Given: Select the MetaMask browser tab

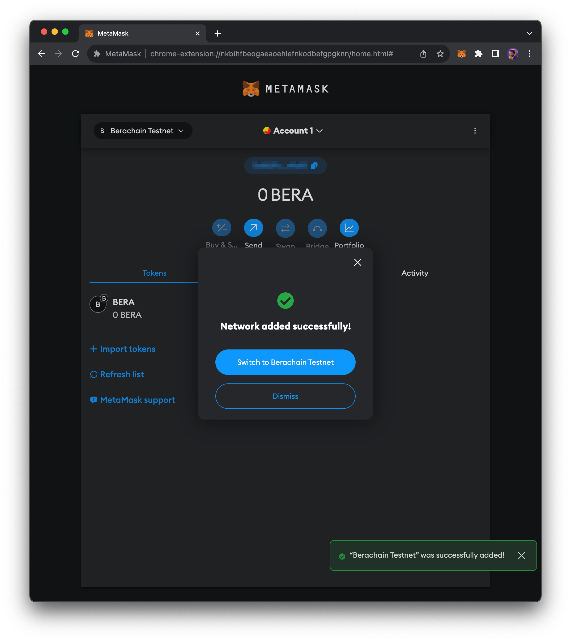Looking at the screenshot, I should coord(142,33).
